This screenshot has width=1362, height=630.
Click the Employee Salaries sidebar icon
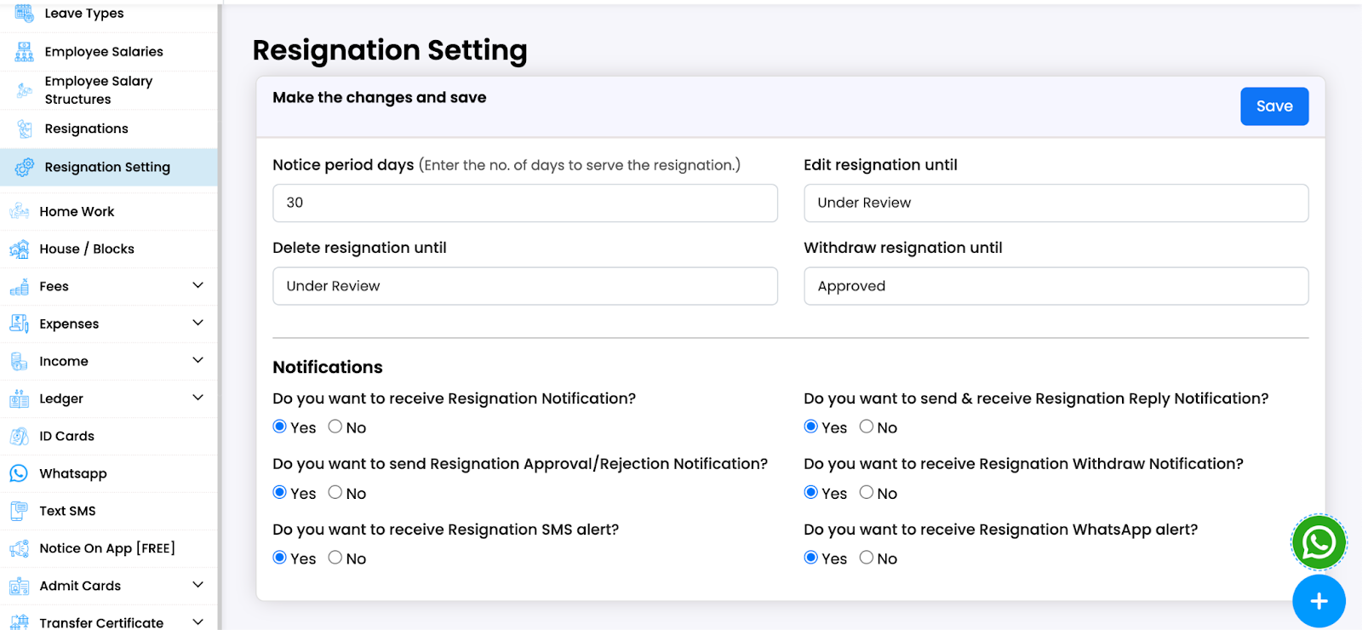pyautogui.click(x=25, y=52)
